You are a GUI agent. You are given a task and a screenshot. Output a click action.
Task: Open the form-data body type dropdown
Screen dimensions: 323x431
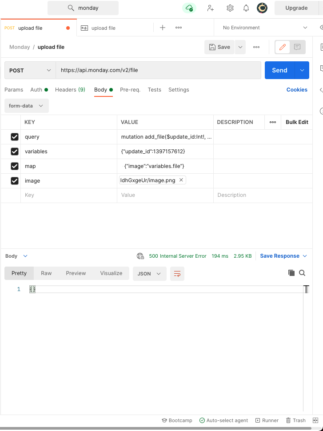point(26,105)
